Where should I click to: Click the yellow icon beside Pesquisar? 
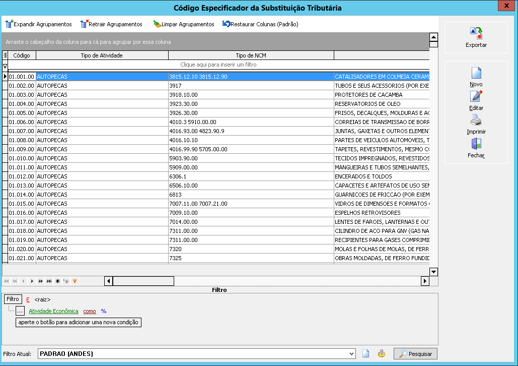tap(382, 354)
